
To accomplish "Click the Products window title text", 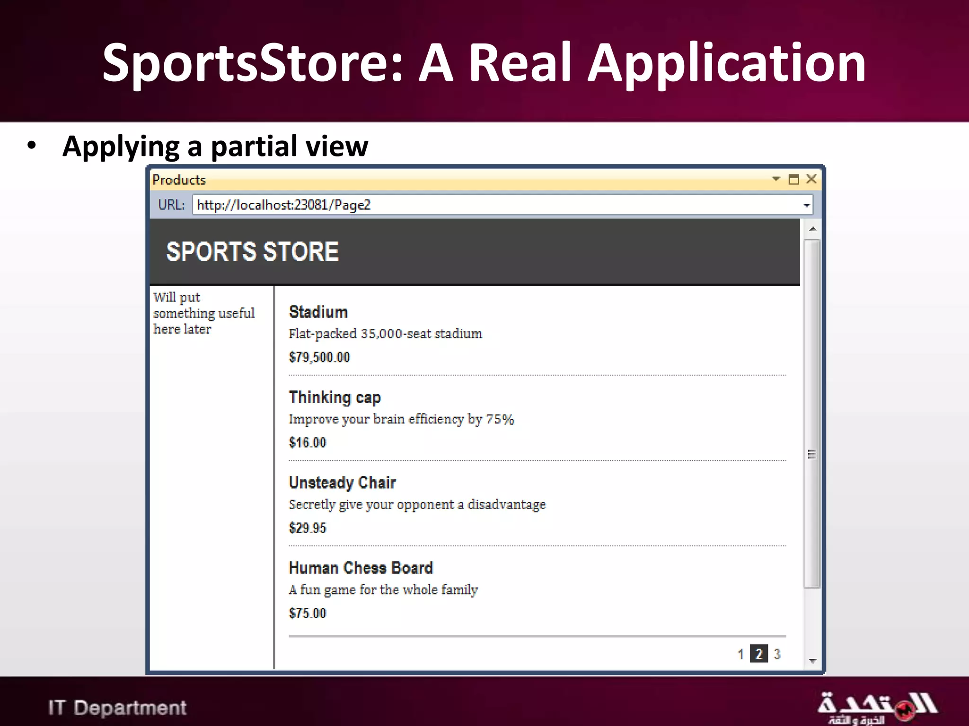I will [179, 180].
